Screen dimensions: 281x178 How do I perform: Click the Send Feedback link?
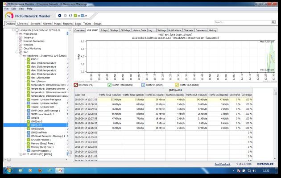(223, 164)
